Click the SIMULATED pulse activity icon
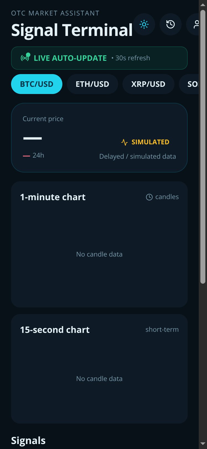The height and width of the screenshot is (449, 207). click(x=124, y=142)
